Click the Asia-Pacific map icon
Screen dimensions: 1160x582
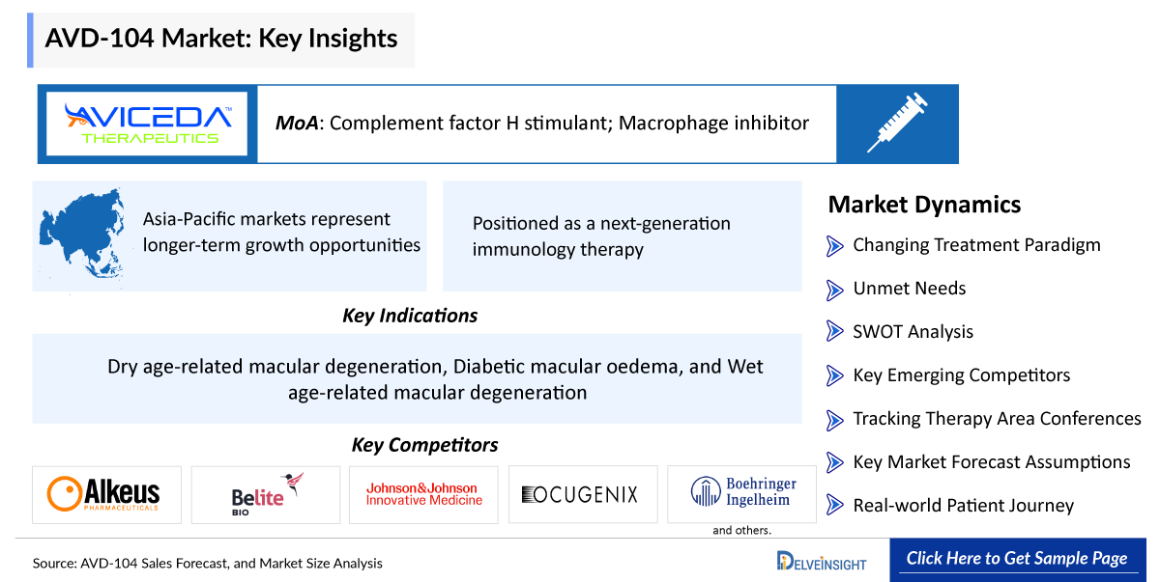(x=83, y=233)
